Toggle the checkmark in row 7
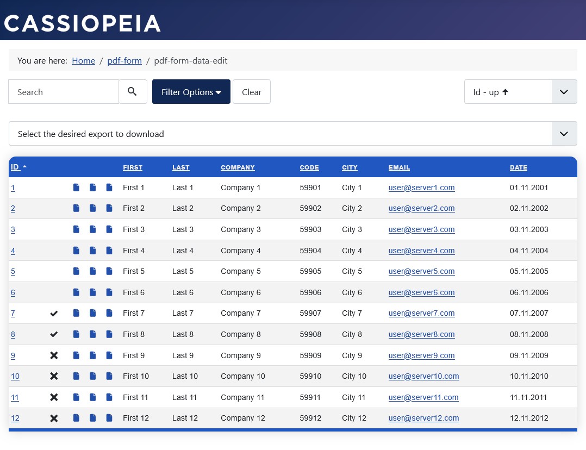The image size is (586, 450). [54, 313]
